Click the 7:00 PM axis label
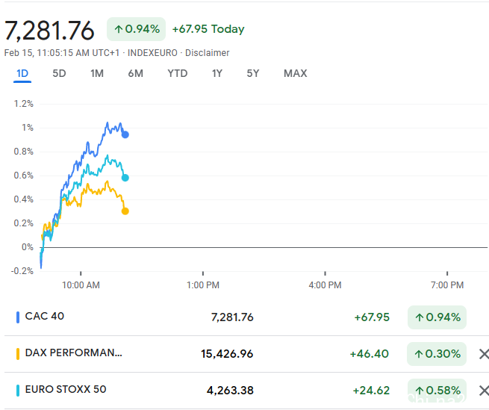489x410 pixels. (447, 285)
